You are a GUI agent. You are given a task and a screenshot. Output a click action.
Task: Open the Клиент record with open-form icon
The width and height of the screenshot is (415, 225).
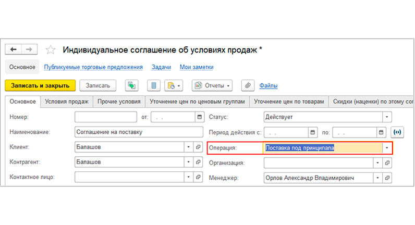198,147
